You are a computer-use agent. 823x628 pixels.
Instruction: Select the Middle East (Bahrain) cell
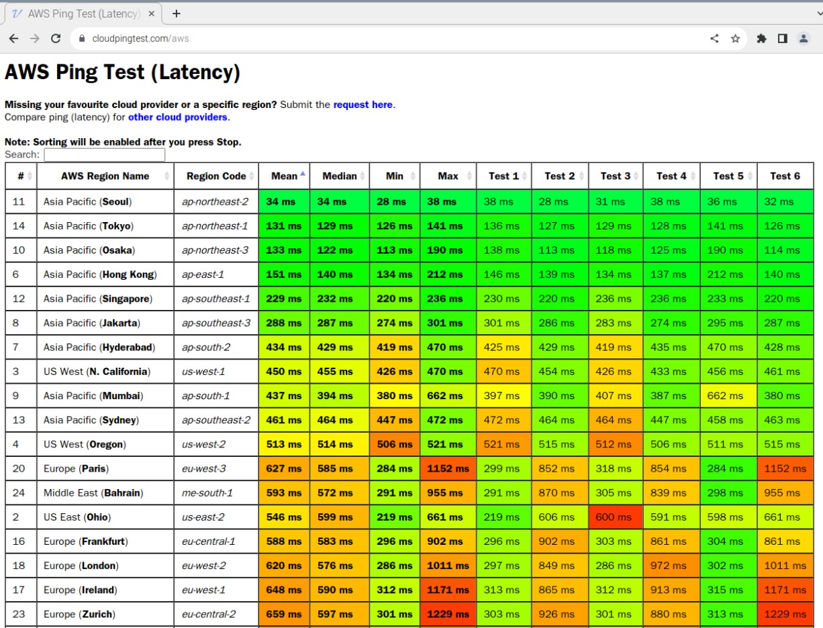click(105, 492)
